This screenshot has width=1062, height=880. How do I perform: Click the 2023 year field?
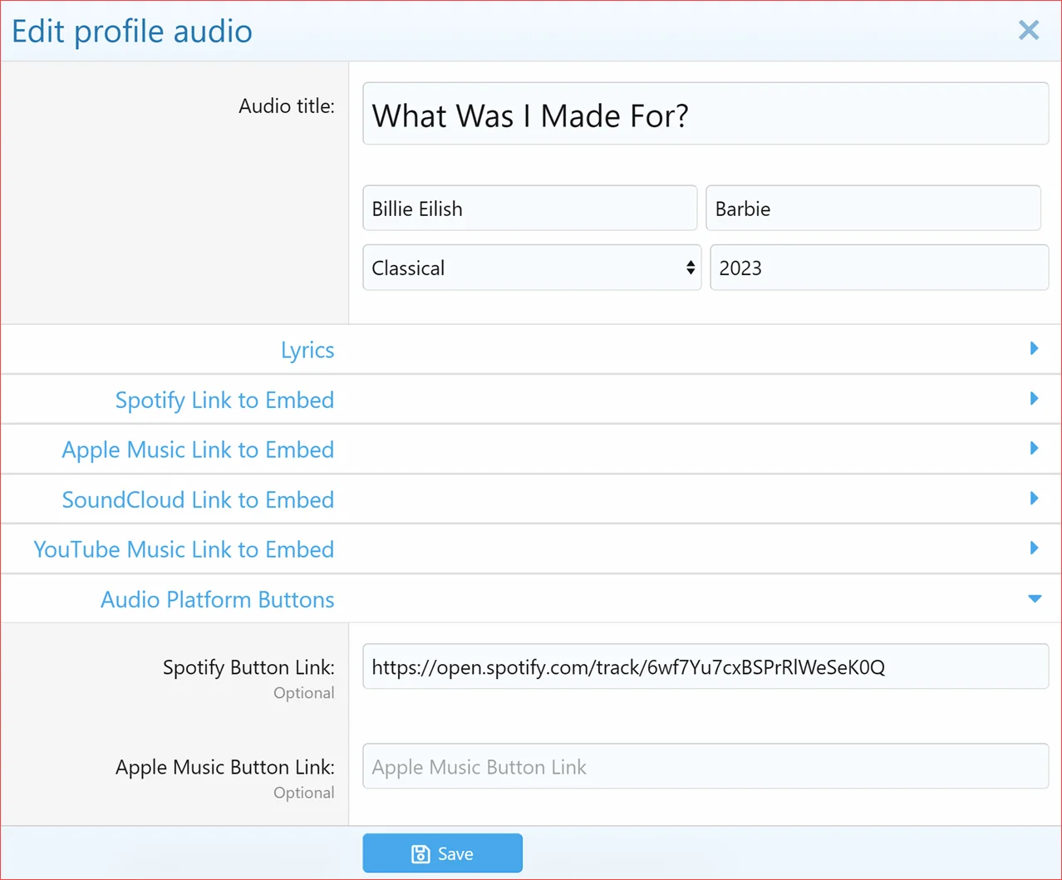point(878,268)
